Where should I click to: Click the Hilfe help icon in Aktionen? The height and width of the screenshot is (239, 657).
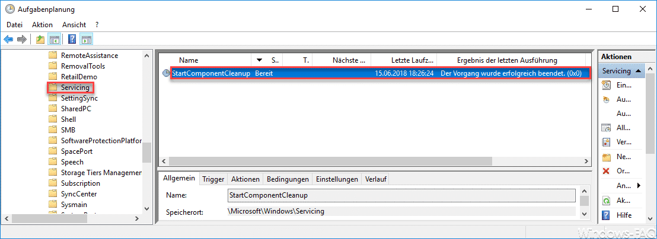(606, 215)
